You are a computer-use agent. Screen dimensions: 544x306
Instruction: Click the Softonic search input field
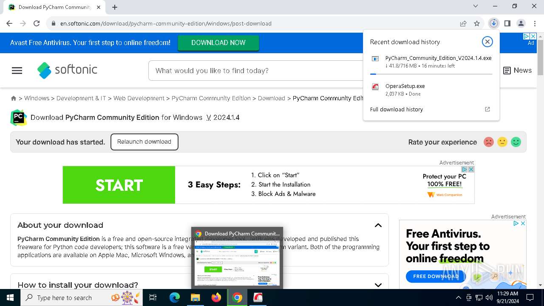click(x=255, y=71)
